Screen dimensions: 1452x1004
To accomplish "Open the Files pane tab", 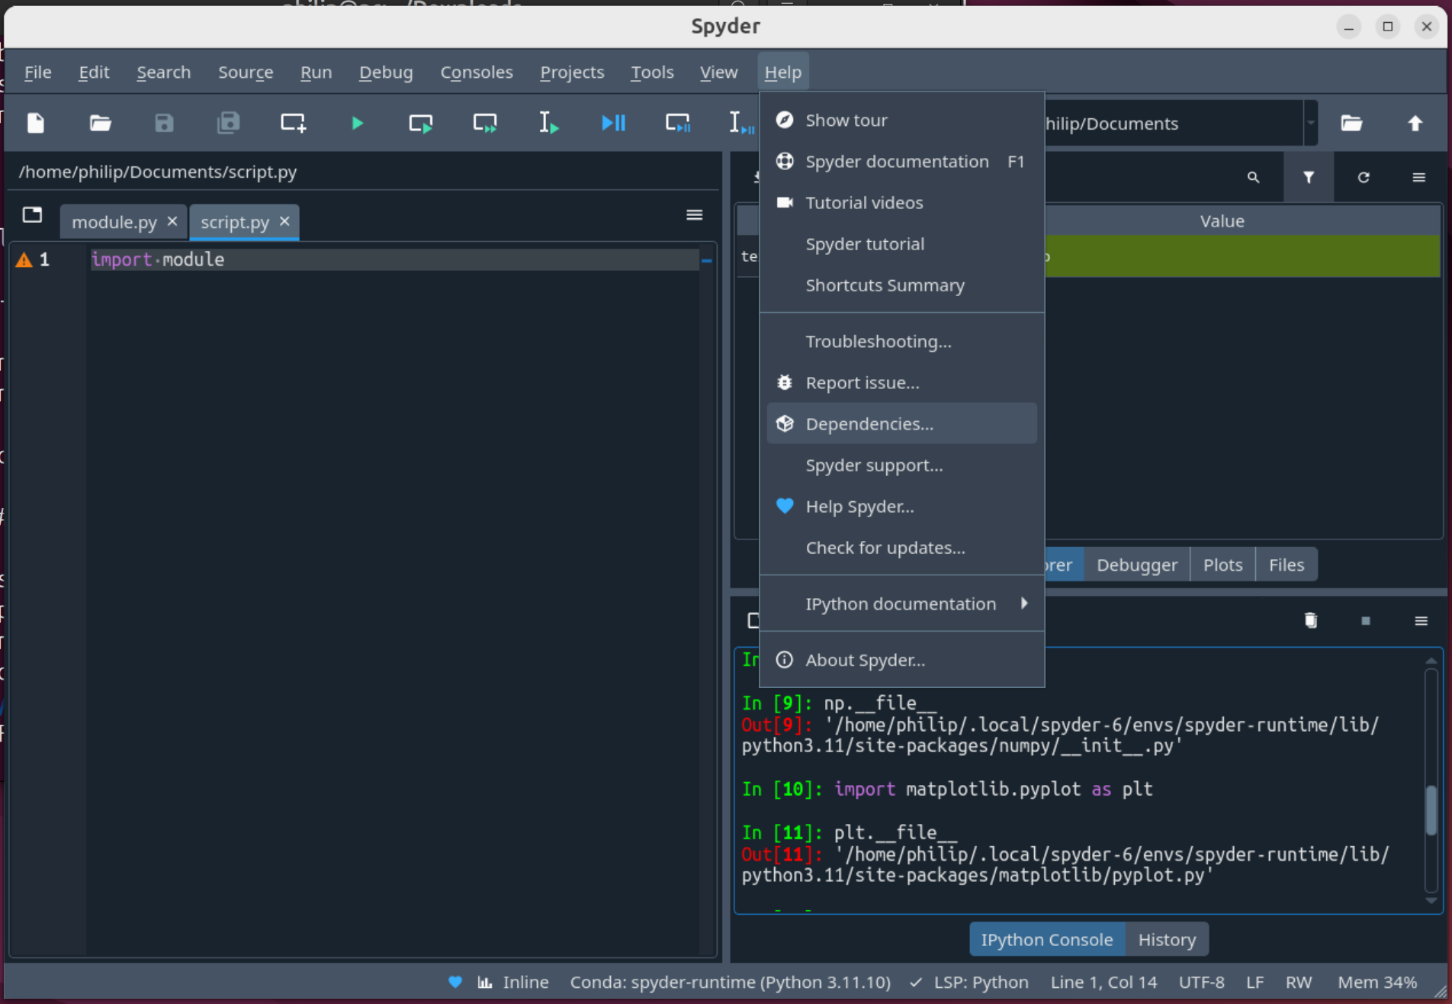I will click(1287, 565).
